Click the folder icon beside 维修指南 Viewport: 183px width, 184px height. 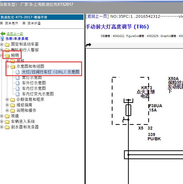(x=13, y=105)
